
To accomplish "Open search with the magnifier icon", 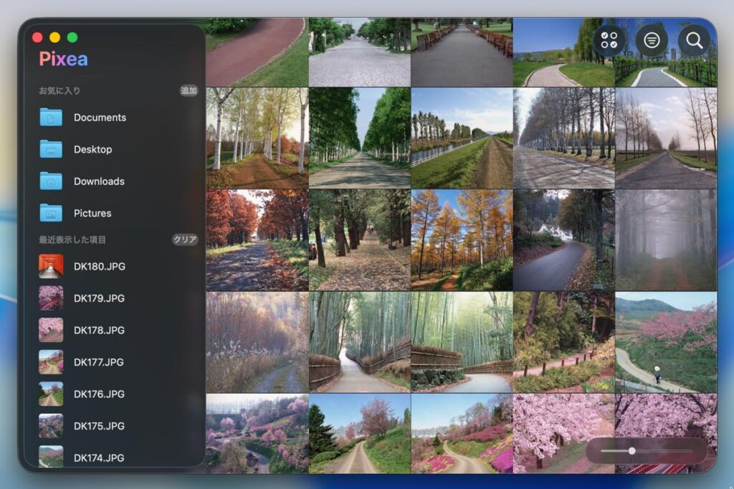I will [x=694, y=40].
